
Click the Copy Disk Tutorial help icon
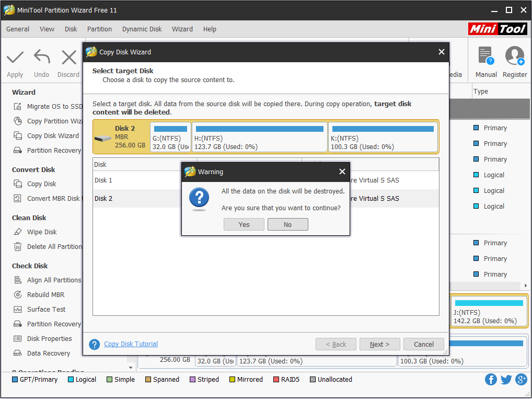click(94, 344)
